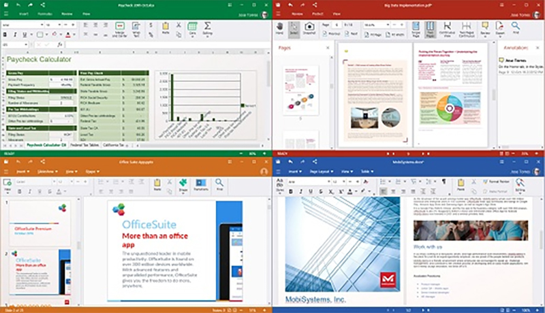This screenshot has width=545, height=313.
Task: Toggle italic formatting in spreadsheet toolbar
Action: click(16, 34)
